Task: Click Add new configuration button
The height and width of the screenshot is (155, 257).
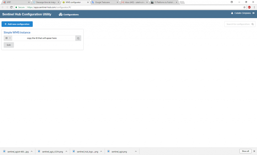Action: coord(17,24)
